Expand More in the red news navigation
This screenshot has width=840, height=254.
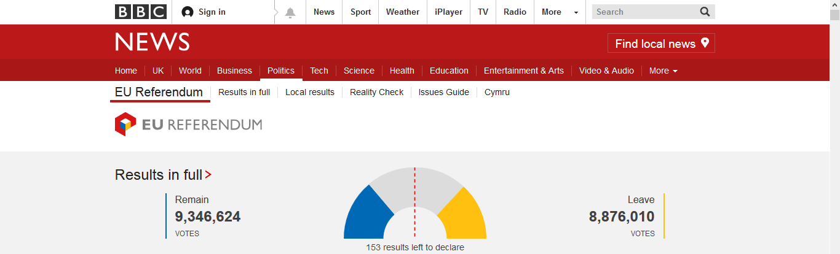click(x=664, y=71)
